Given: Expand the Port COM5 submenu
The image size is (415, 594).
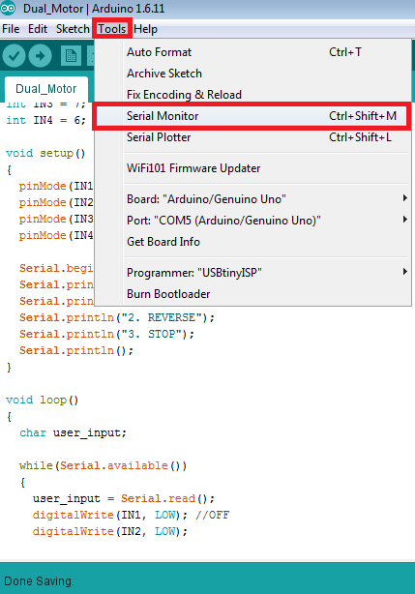Looking at the screenshot, I should point(252,221).
